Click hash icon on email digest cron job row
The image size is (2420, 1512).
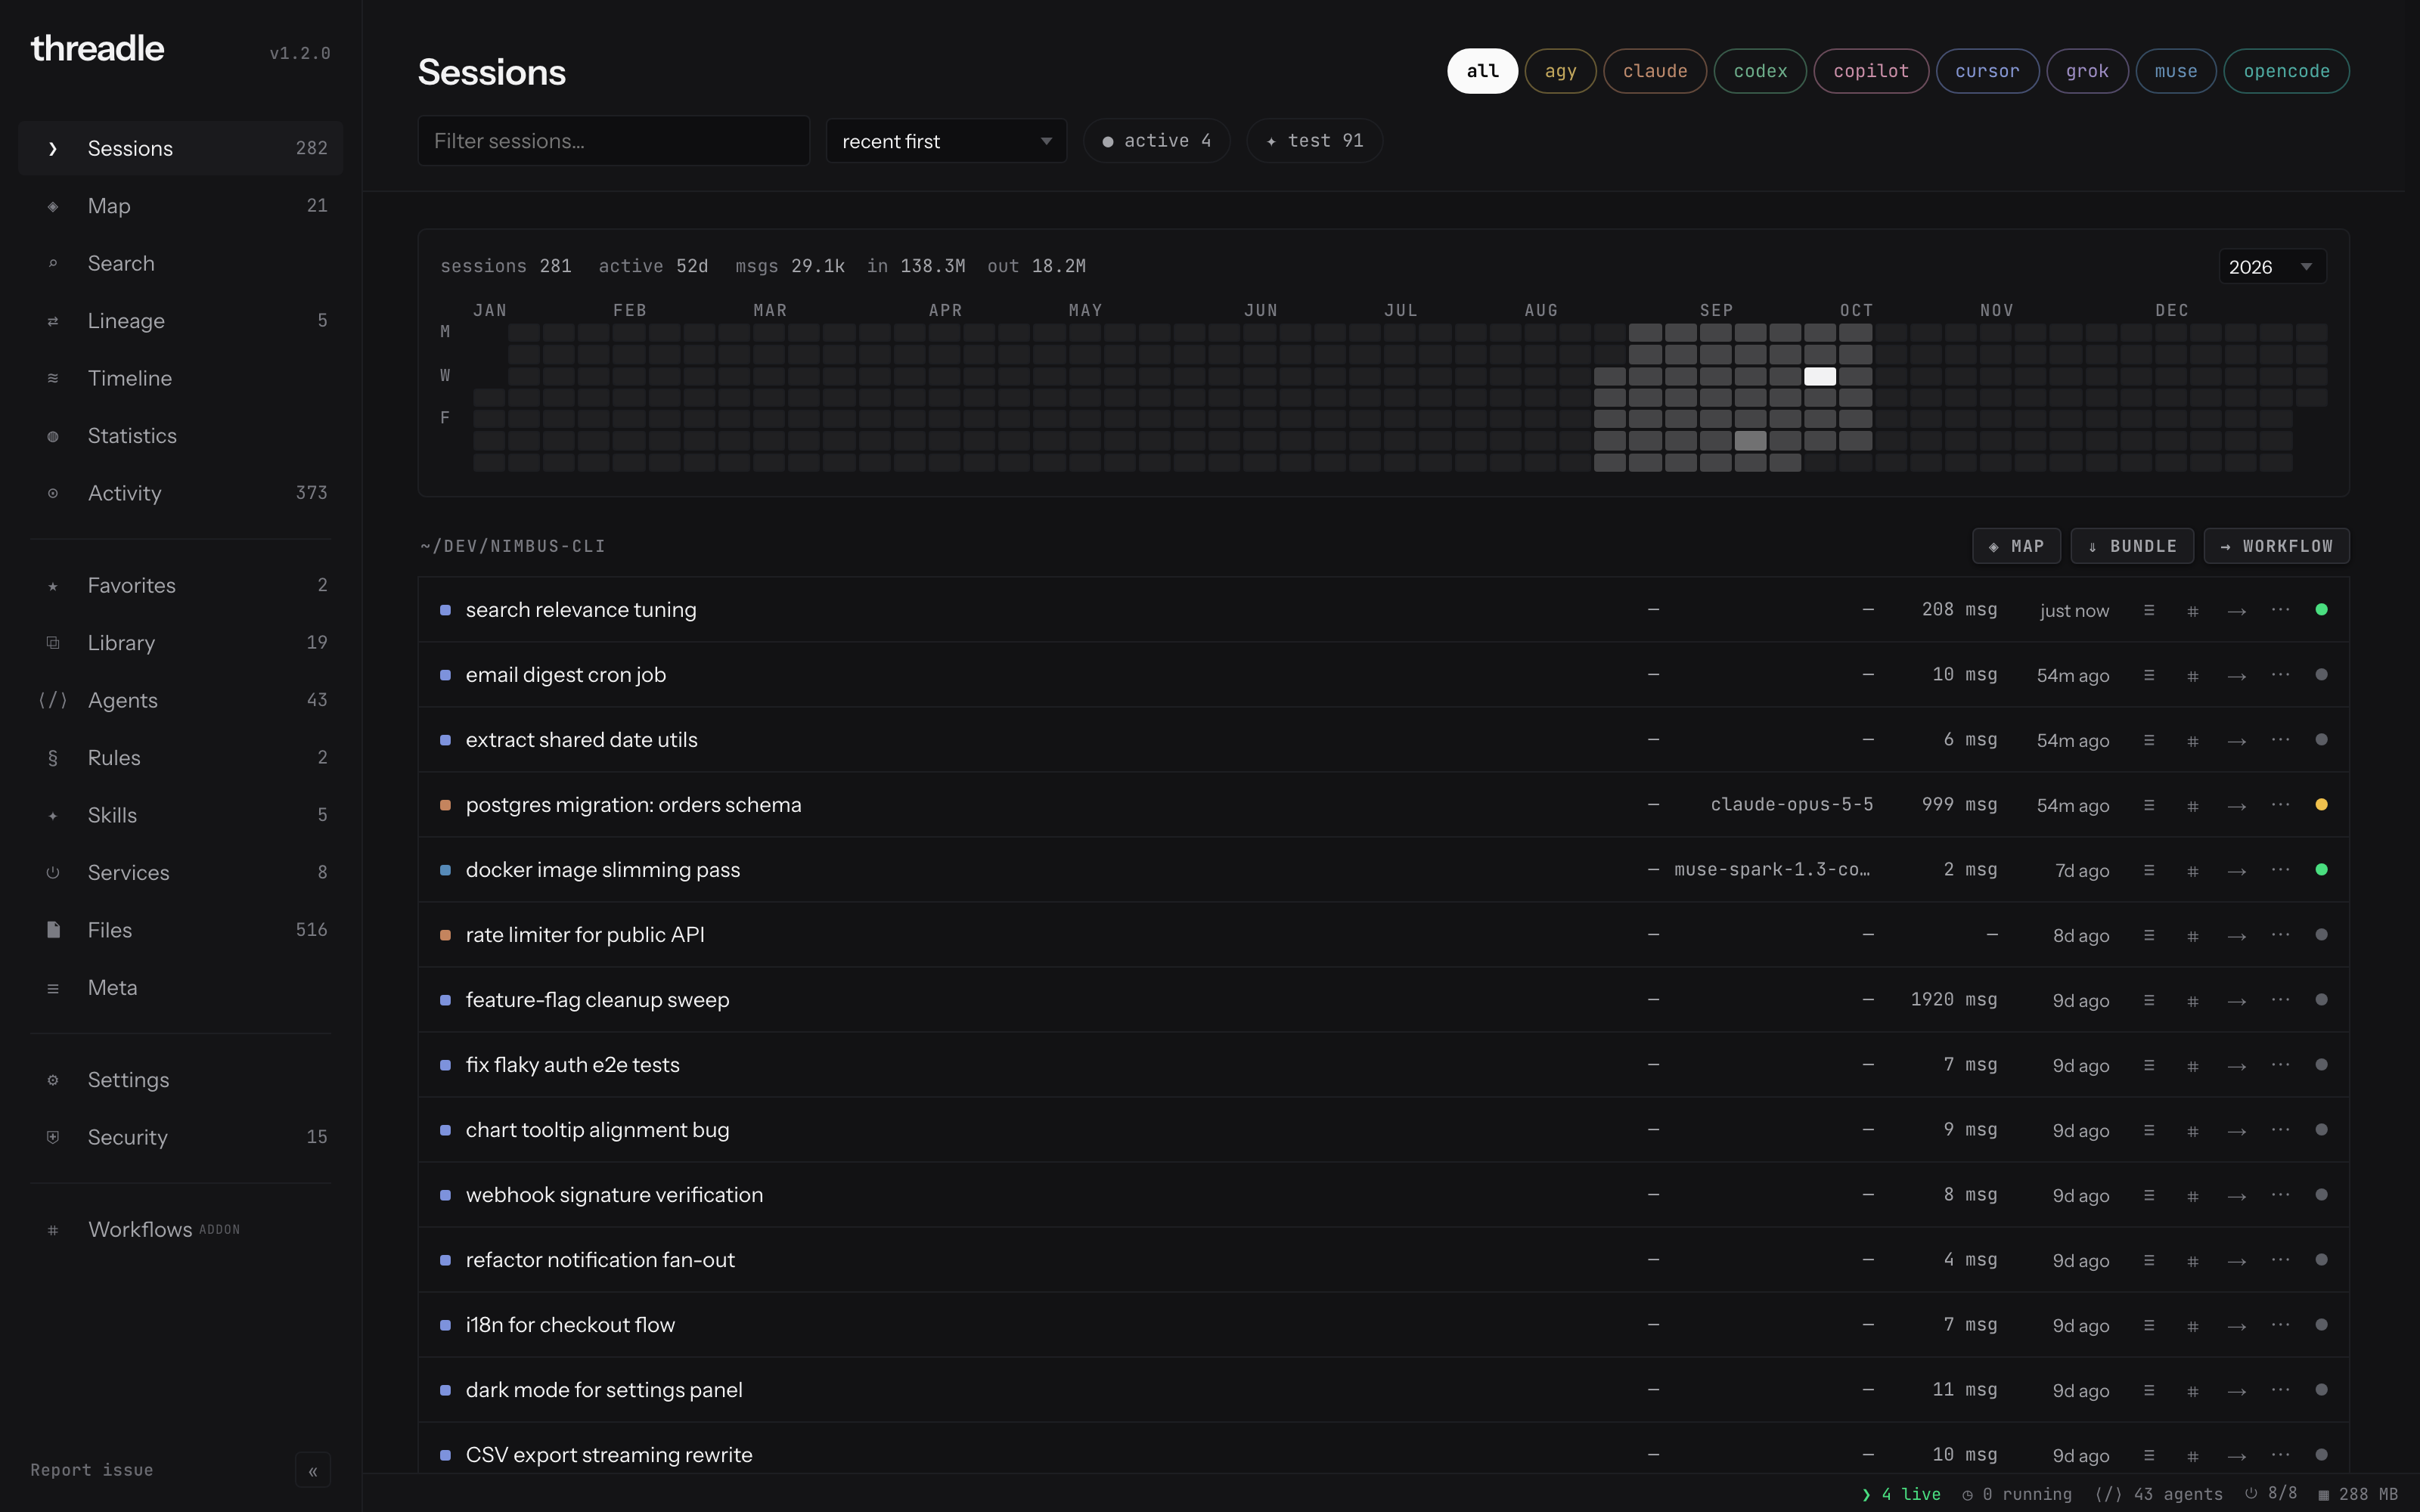(2193, 676)
